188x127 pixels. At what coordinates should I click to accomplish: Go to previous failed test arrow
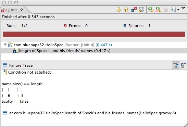pos(126,10)
